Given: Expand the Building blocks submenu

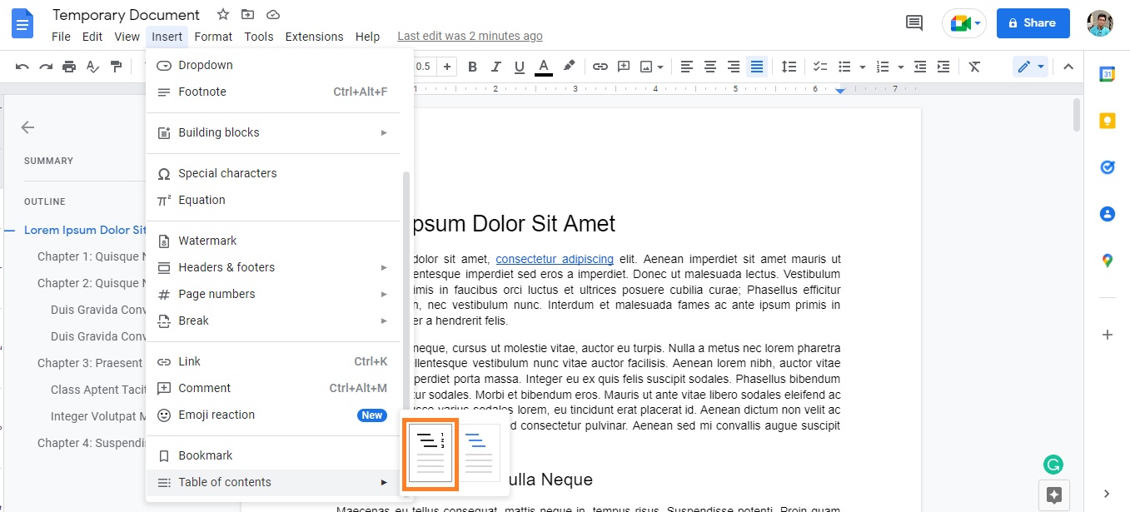Looking at the screenshot, I should click(x=218, y=132).
